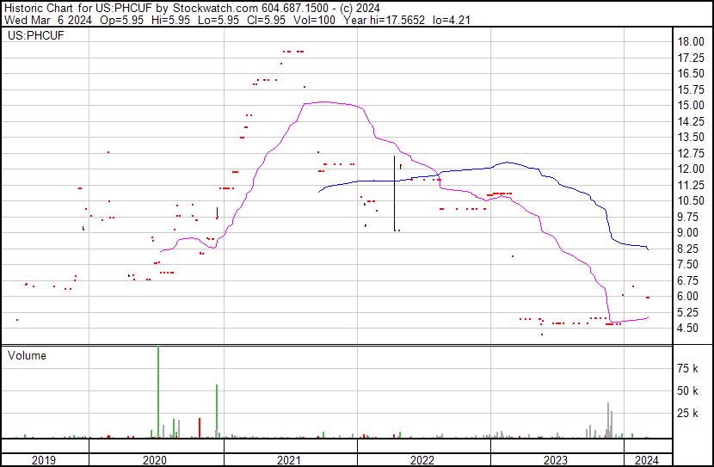Select the 17.25 price axis label

(x=691, y=58)
